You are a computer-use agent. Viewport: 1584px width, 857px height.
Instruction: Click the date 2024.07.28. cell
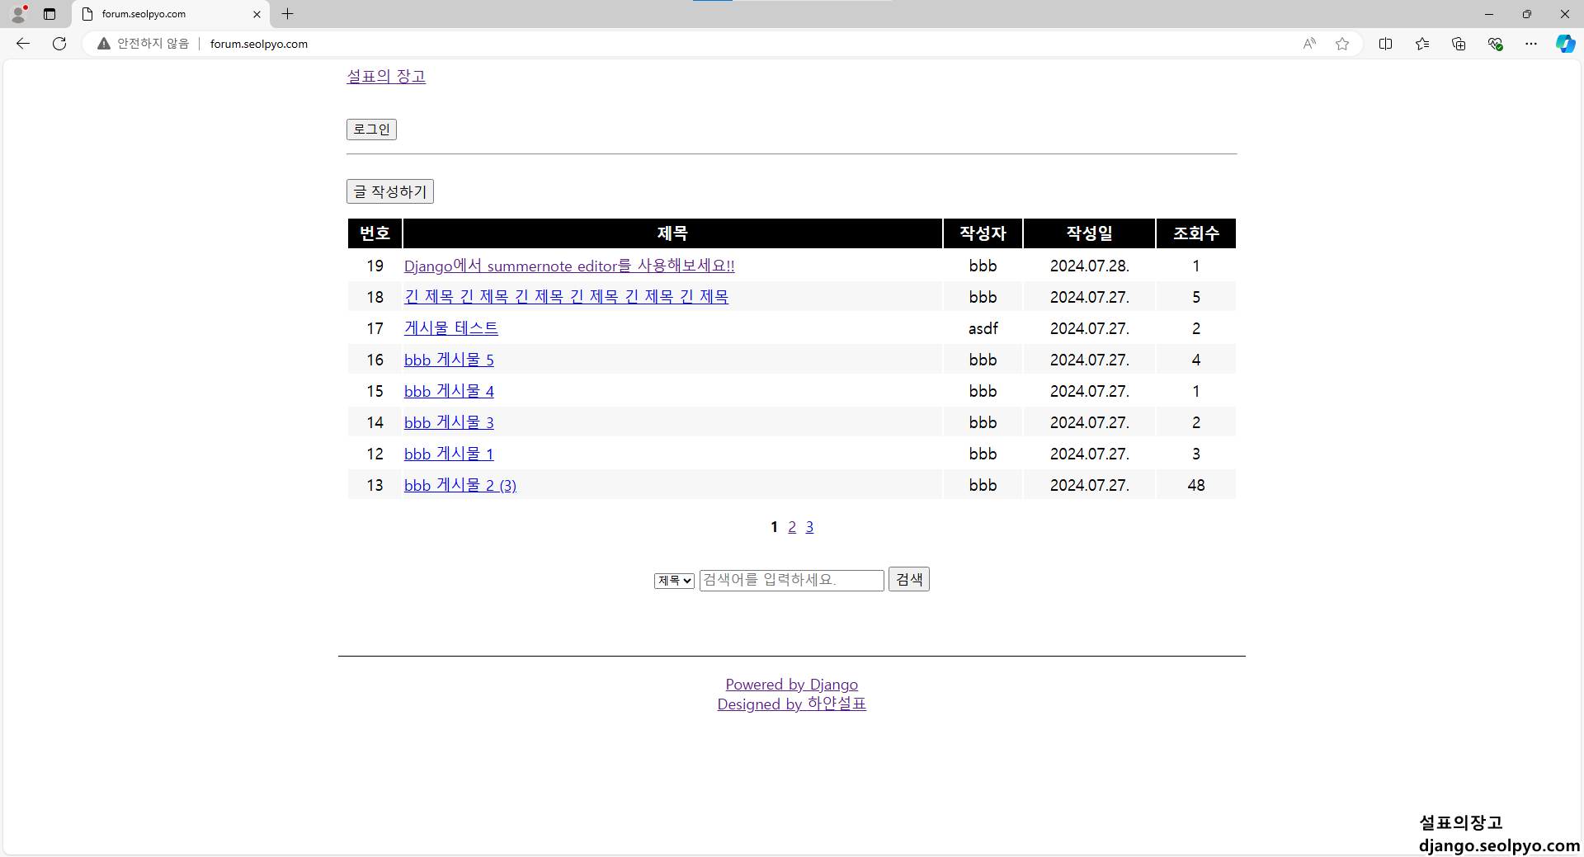coord(1089,266)
